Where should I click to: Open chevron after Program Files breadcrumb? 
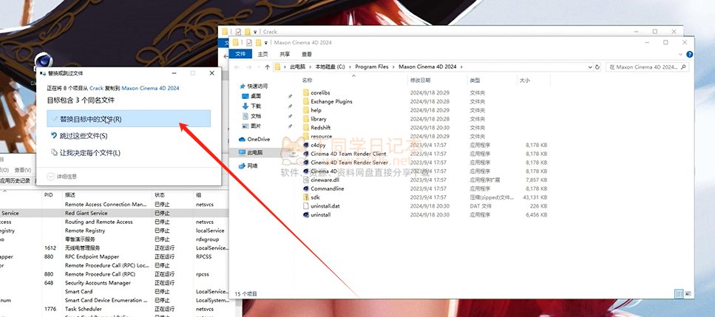tap(394, 67)
